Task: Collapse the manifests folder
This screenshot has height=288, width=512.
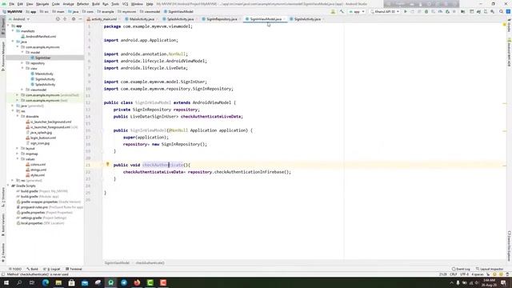Action: pyautogui.click(x=13, y=31)
